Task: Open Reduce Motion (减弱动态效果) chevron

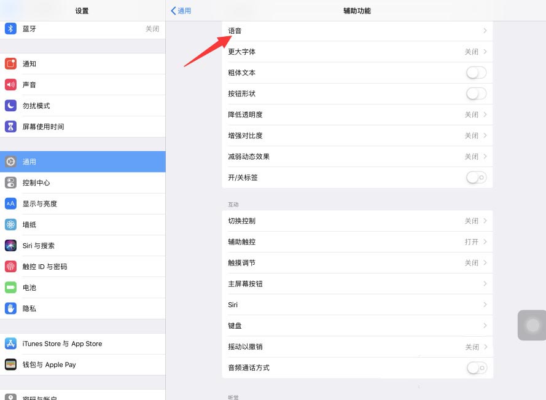Action: point(485,157)
